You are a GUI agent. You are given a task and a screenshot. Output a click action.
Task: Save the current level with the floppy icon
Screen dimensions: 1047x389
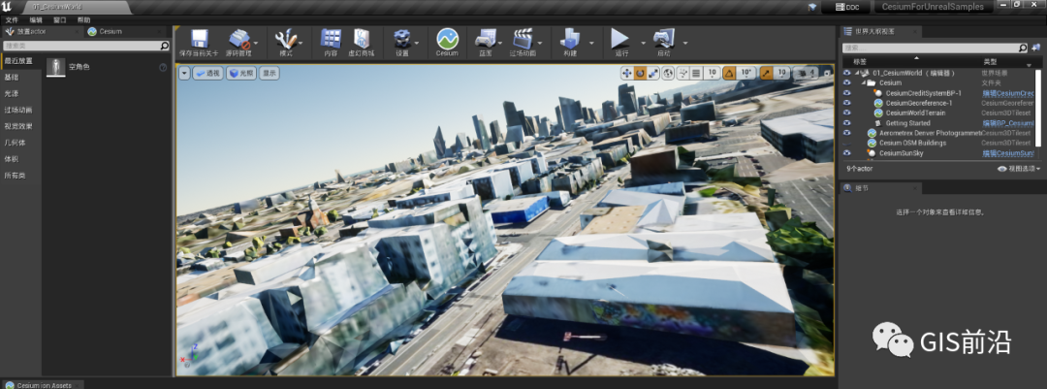(x=199, y=43)
